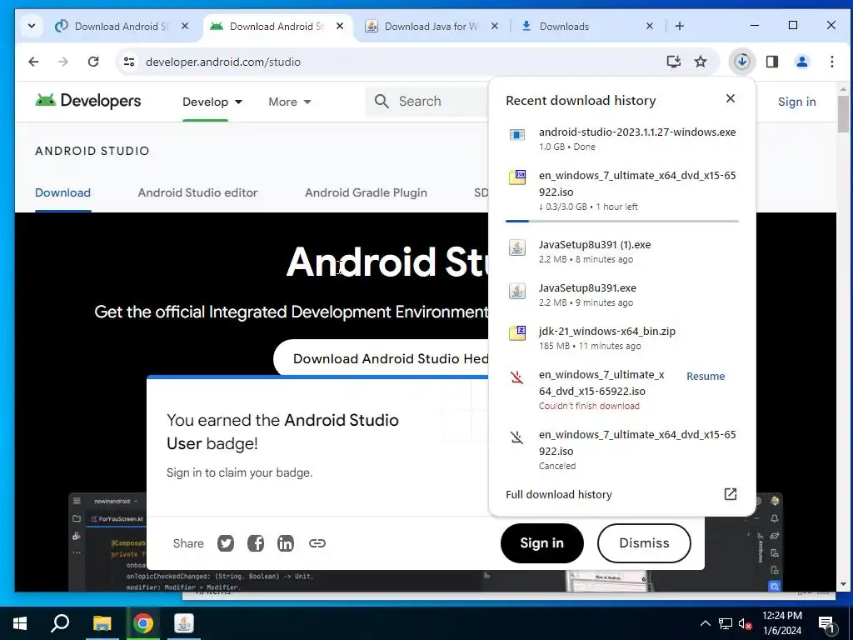Click the Android Developers logo
Viewport: 853px width, 640px height.
tap(88, 101)
